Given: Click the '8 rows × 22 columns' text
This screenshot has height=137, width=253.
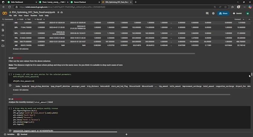Looking at the screenshot, I should point(21,49).
